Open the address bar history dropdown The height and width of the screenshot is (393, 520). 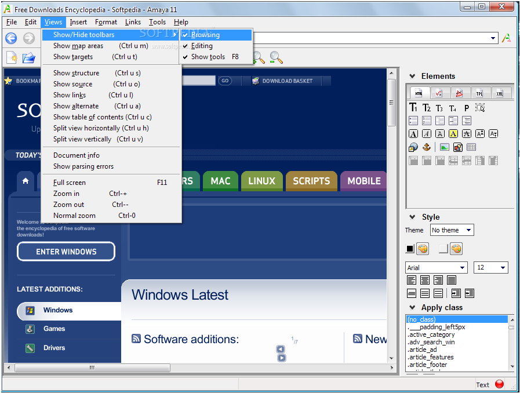click(493, 38)
